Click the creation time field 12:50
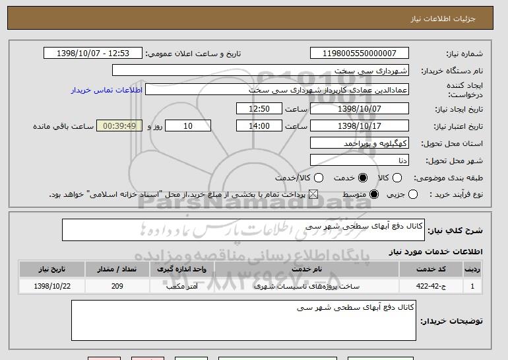This screenshot has height=360, width=508. click(259, 108)
